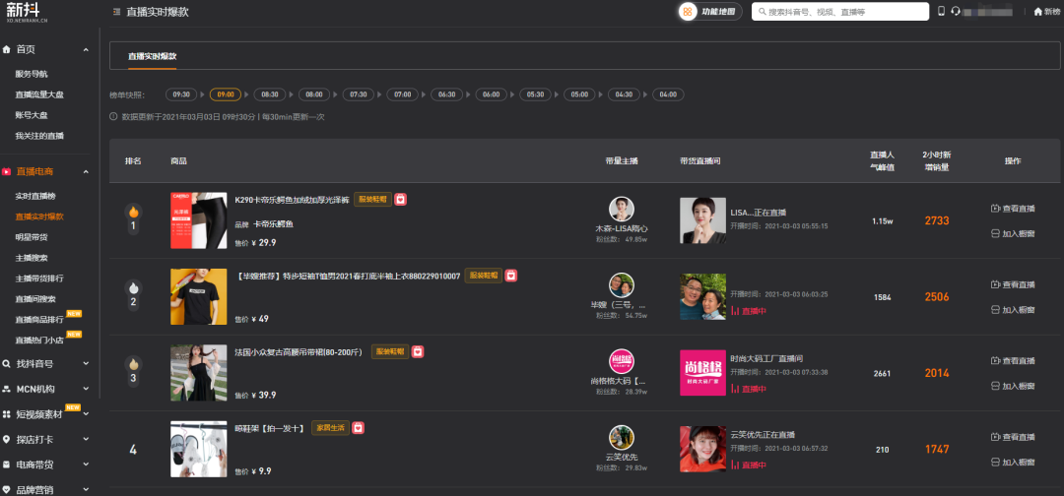Select the 09:30 snapshot time
The width and height of the screenshot is (1064, 496).
(180, 94)
